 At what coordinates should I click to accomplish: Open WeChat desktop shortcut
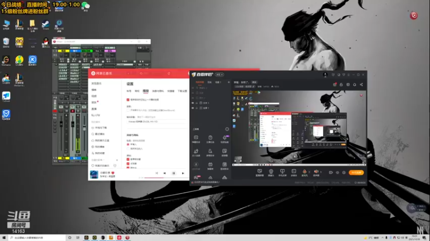coord(86,6)
